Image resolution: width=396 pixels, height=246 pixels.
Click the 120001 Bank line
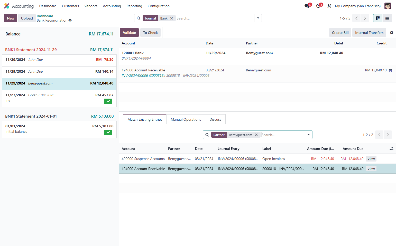(257, 56)
